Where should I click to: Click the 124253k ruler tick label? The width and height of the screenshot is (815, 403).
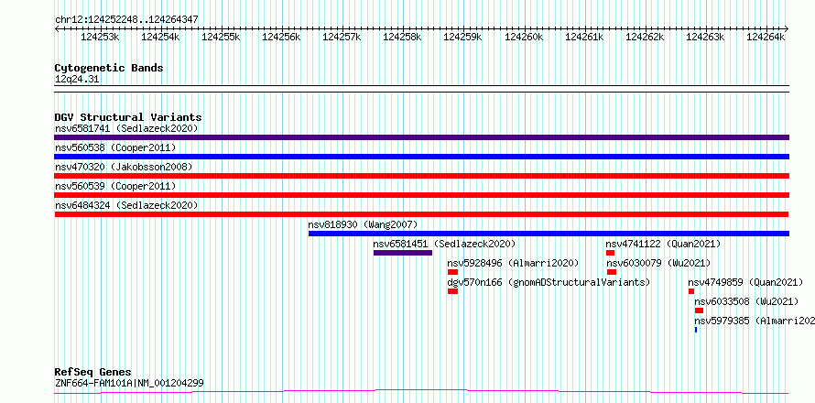click(101, 37)
